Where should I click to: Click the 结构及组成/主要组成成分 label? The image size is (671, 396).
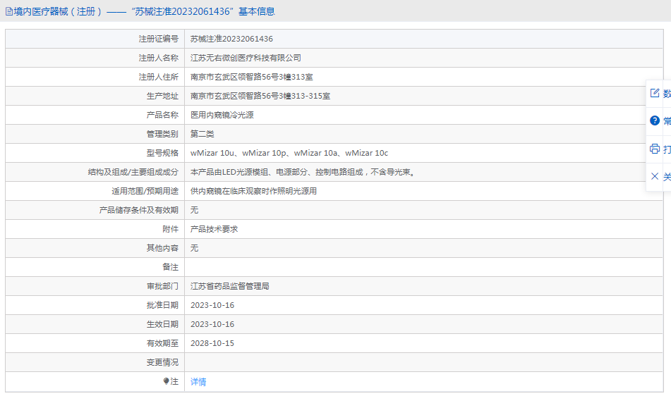pyautogui.click(x=133, y=172)
